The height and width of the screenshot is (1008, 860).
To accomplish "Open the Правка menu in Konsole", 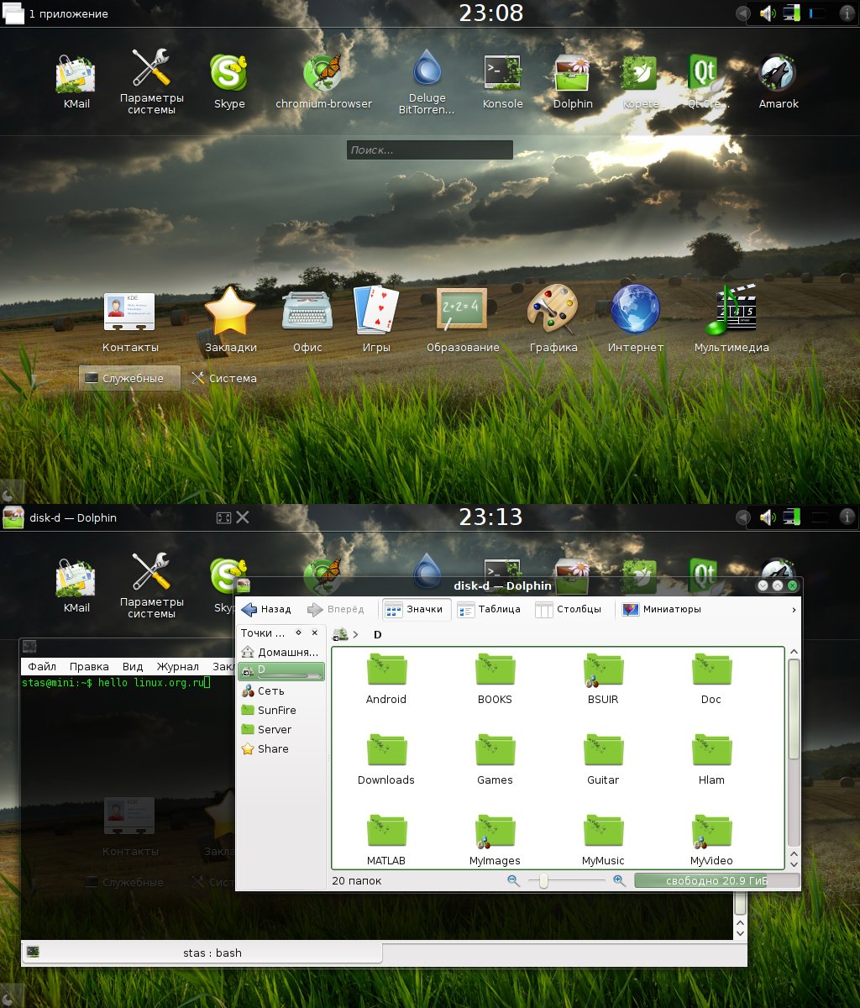I will 89,666.
